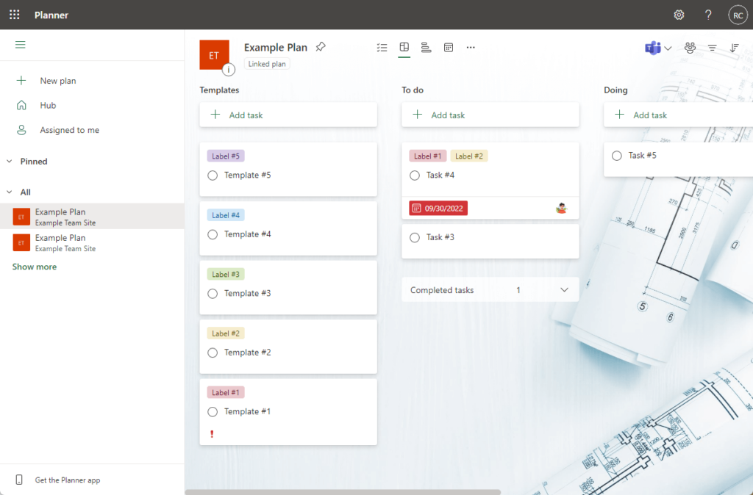753x495 pixels.
Task: Click the Planner app title
Action: tap(51, 15)
